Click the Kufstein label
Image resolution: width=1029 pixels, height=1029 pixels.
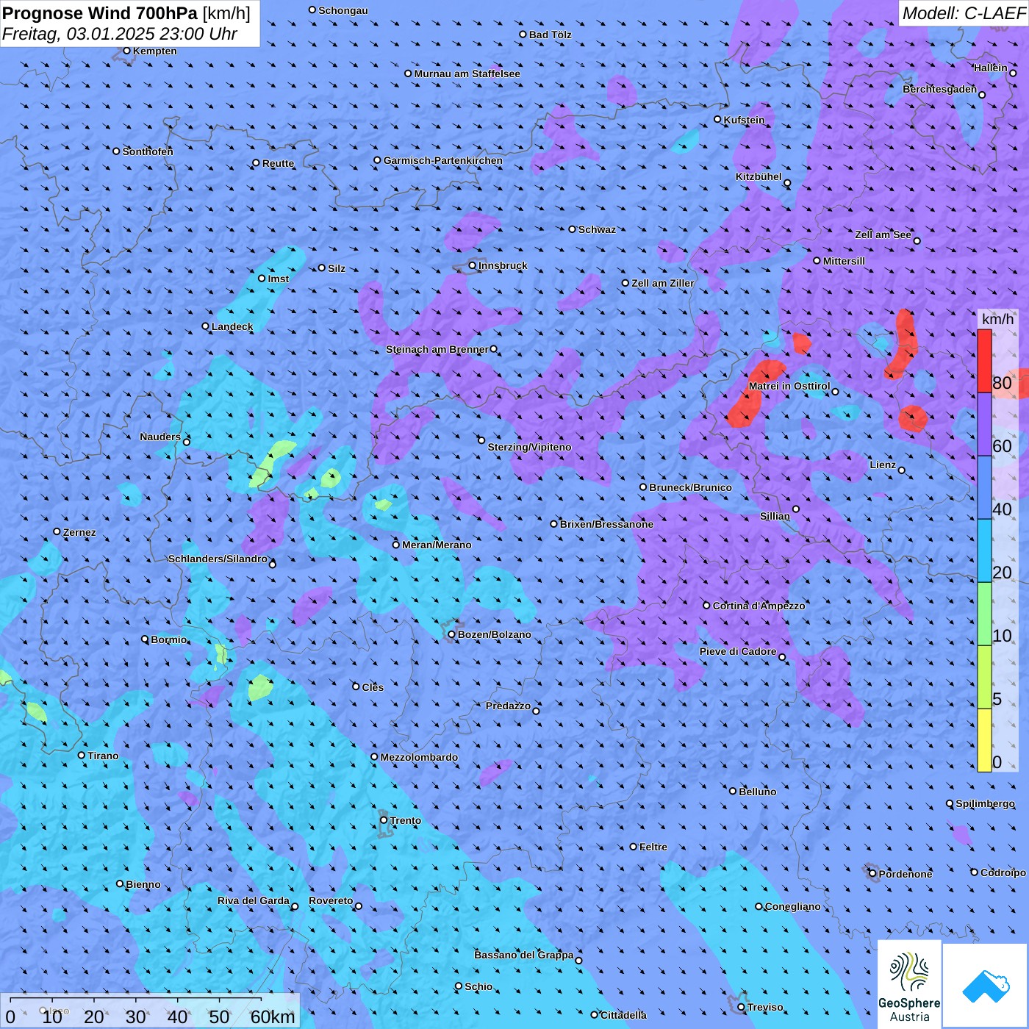pos(745,120)
